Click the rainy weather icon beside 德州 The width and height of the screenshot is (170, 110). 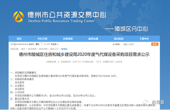click(42, 44)
